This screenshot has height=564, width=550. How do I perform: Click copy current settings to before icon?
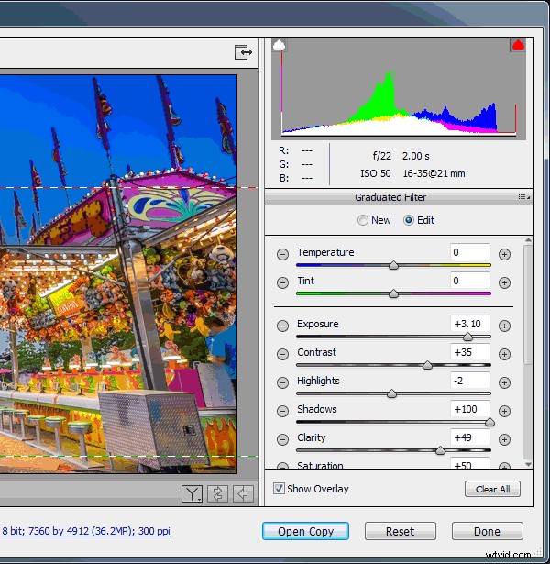pyautogui.click(x=243, y=494)
